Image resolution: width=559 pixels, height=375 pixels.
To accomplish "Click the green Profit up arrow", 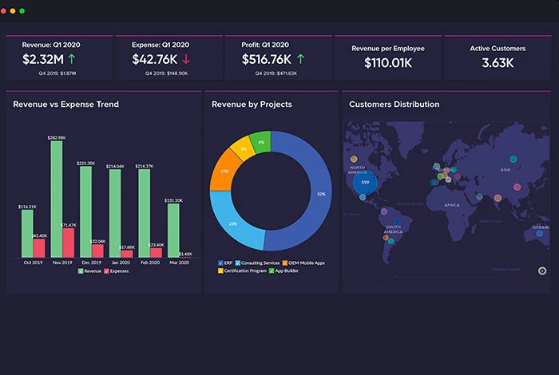I will 300,59.
